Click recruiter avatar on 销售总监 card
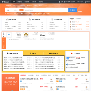The image size is (91, 91). tap(86, 79)
